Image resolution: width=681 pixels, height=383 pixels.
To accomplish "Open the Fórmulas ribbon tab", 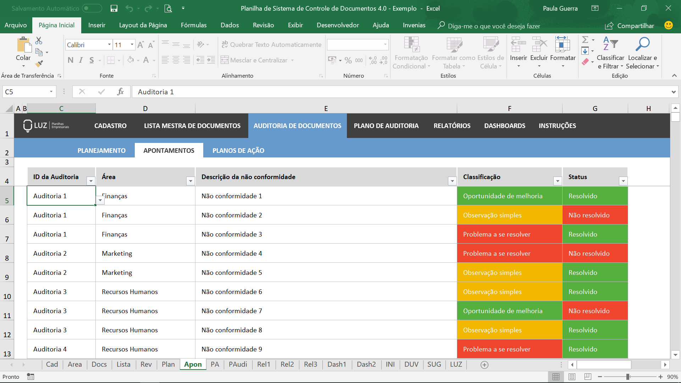I will (x=194, y=25).
